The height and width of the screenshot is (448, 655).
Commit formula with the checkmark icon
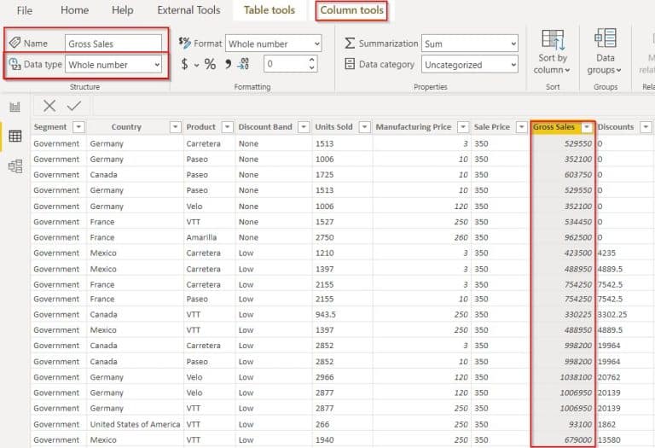[74, 106]
